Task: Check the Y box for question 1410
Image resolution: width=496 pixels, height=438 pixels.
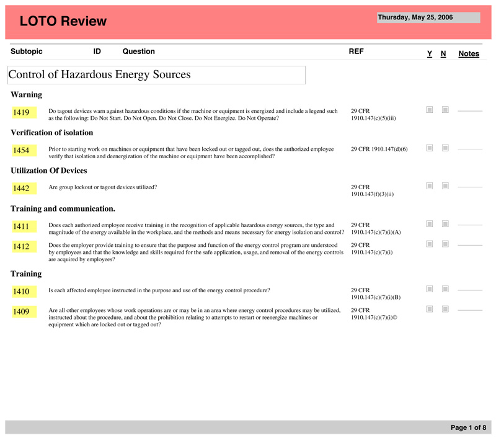Action: click(x=429, y=289)
